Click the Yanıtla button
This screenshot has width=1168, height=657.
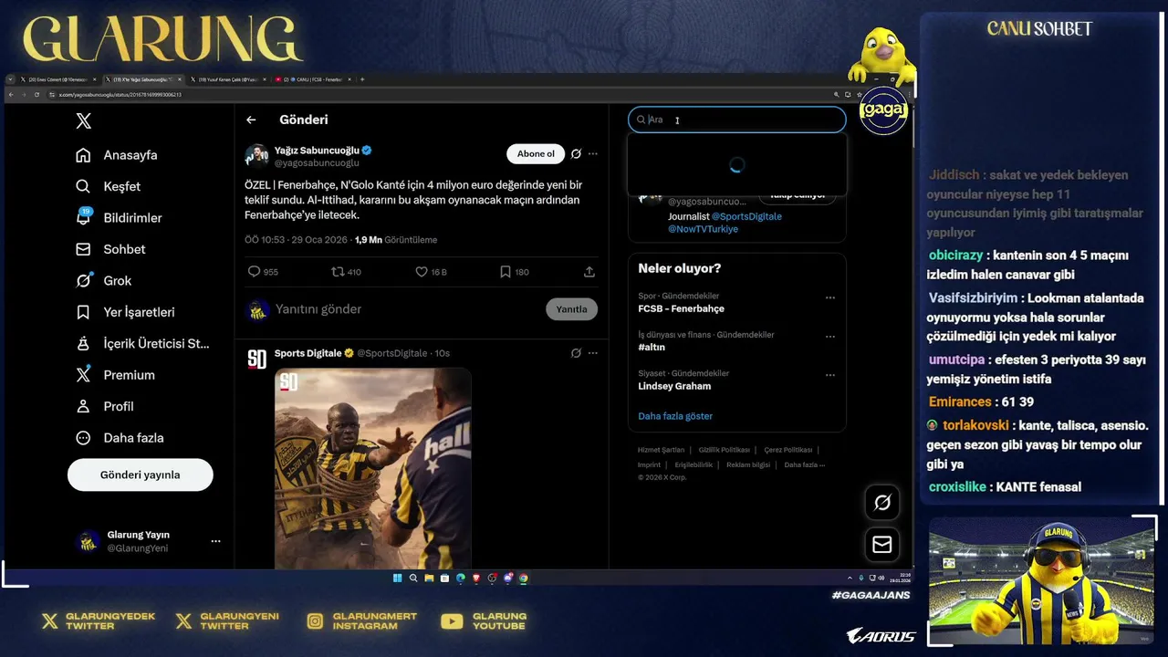point(572,309)
